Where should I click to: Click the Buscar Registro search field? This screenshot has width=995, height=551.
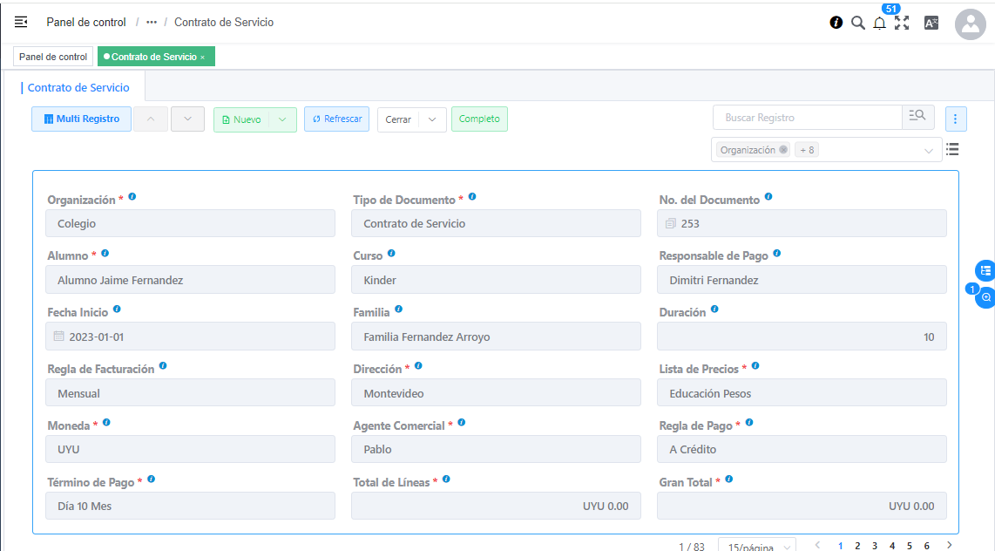pyautogui.click(x=807, y=118)
